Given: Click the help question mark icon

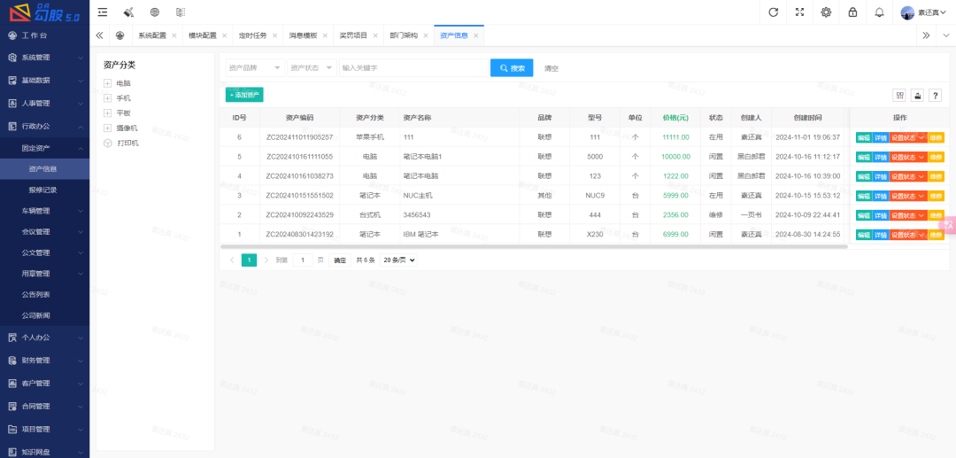Looking at the screenshot, I should 935,96.
